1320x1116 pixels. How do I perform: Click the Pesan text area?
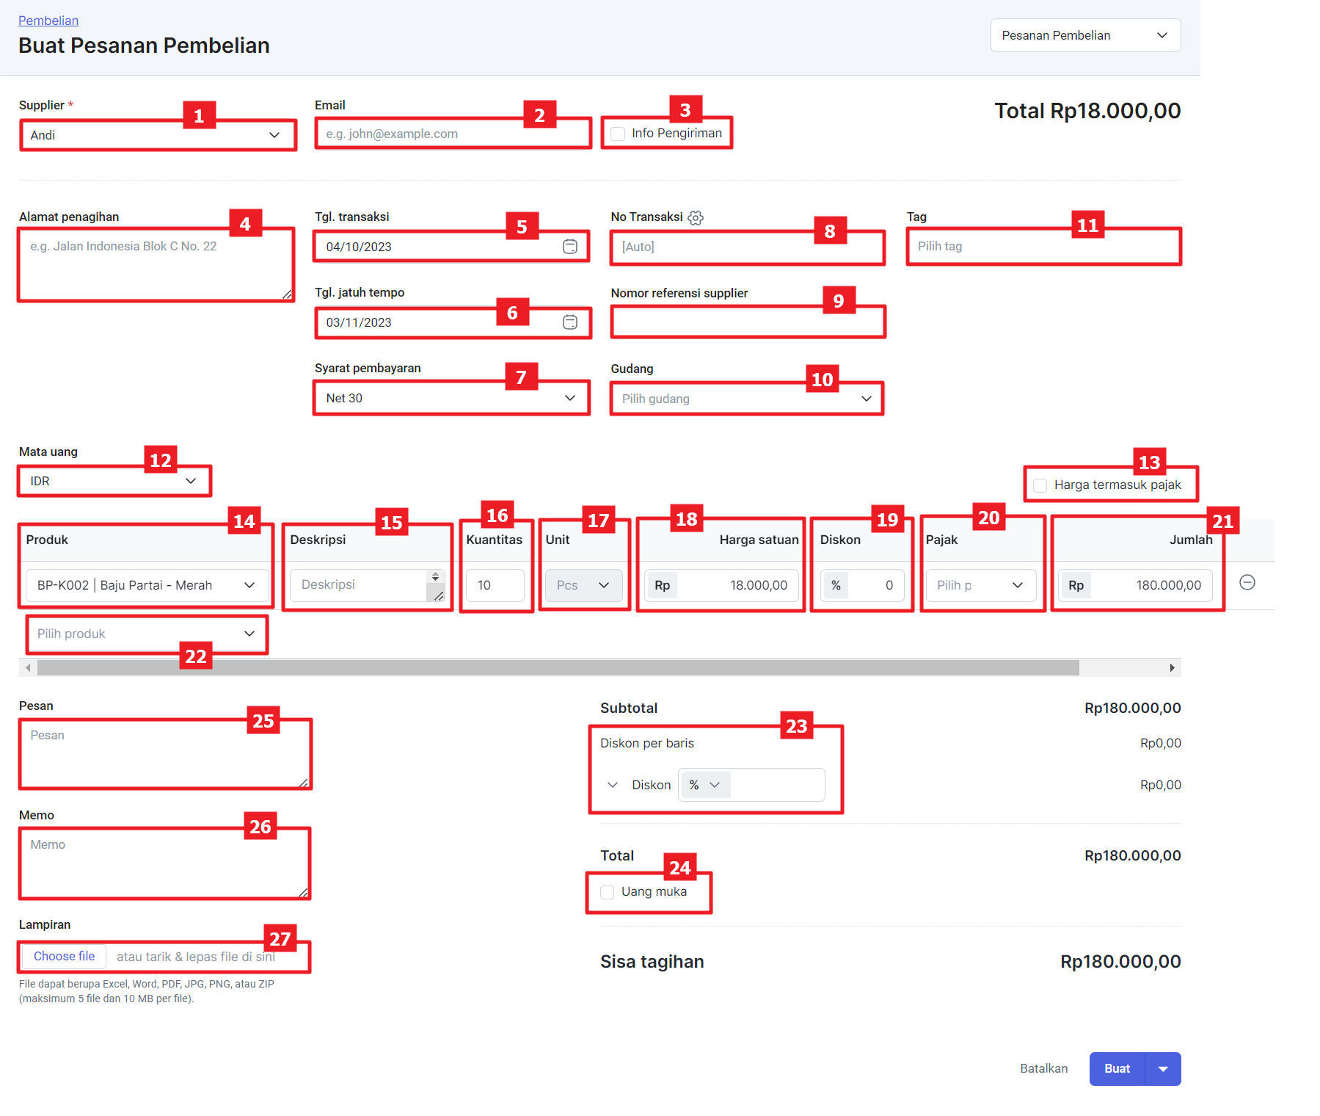(165, 754)
